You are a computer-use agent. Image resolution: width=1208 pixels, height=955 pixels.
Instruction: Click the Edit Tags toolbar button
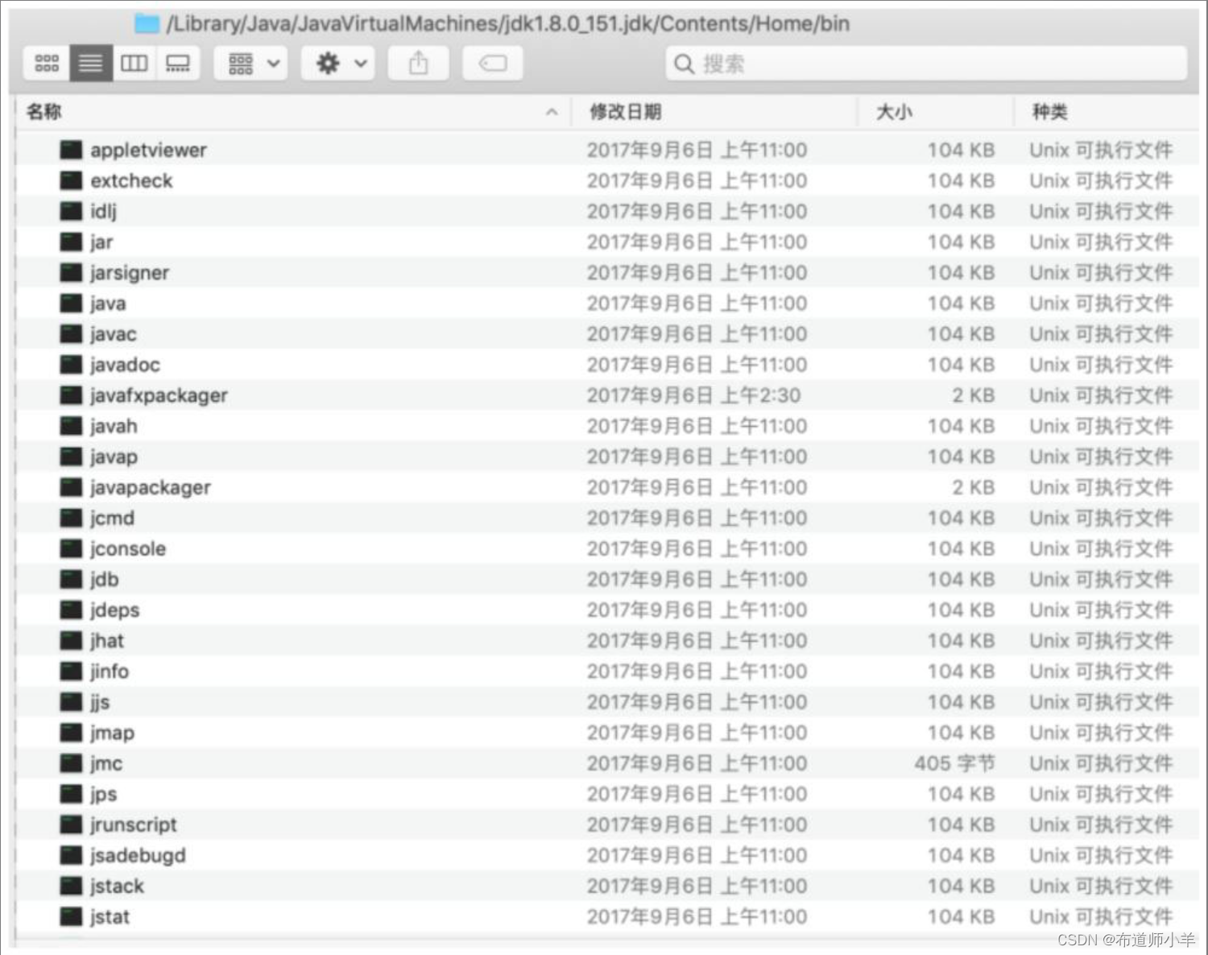pos(493,63)
